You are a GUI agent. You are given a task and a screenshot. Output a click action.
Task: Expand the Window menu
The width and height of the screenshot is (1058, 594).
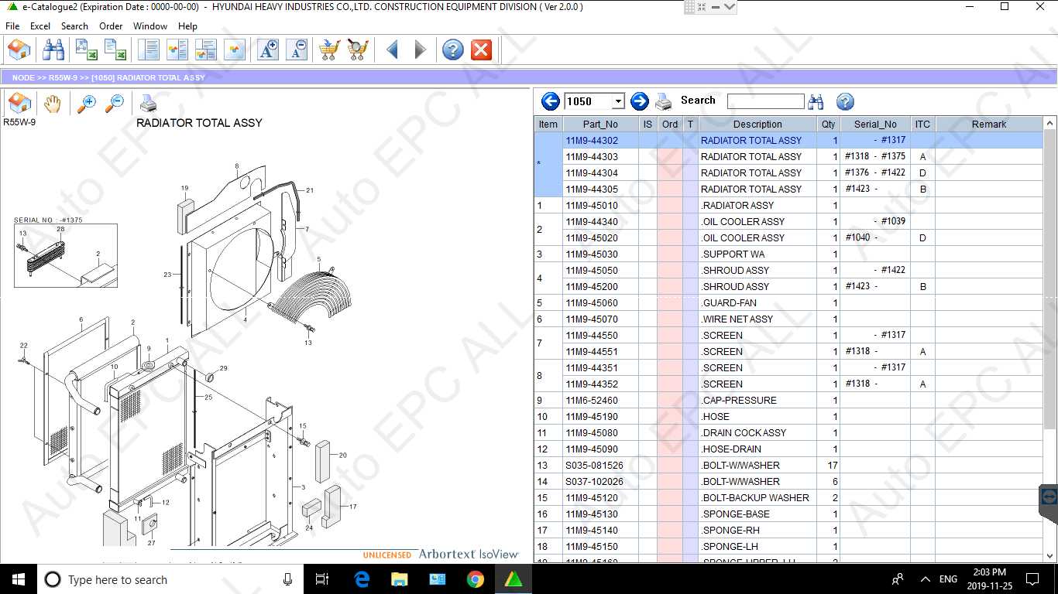coord(149,26)
